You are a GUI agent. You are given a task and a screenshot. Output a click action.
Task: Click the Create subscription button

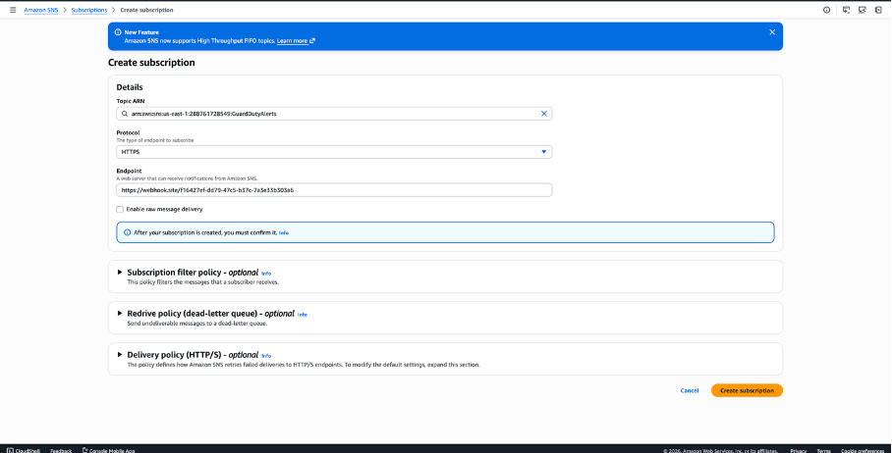pyautogui.click(x=747, y=390)
